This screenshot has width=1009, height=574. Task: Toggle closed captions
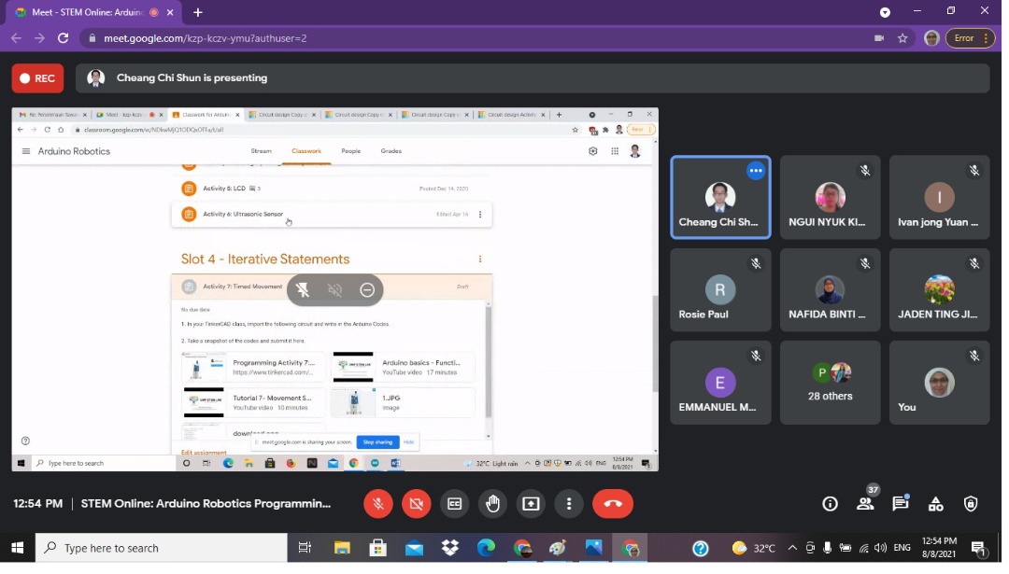454,504
